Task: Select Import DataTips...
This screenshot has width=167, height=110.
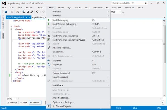Action: coord(78,98)
